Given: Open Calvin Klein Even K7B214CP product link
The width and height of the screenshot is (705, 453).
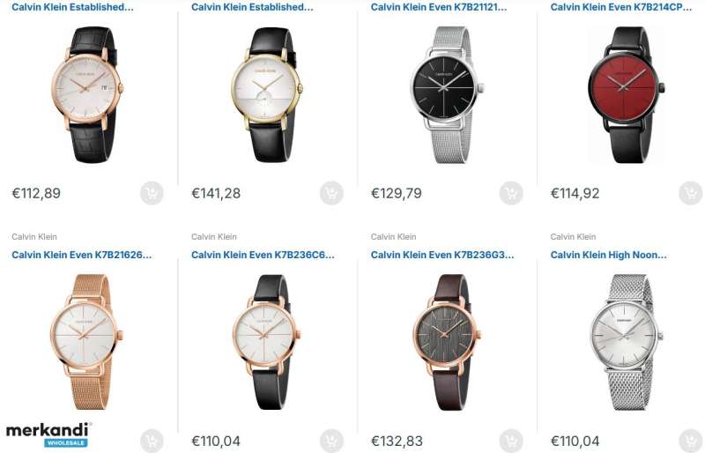Looking at the screenshot, I should [621, 7].
